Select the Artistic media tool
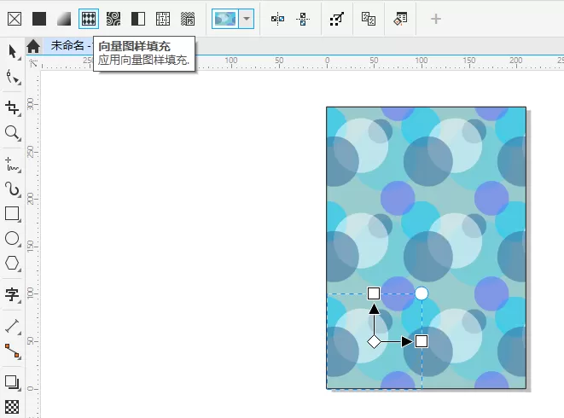Screen dimensions: 564x418 13,189
